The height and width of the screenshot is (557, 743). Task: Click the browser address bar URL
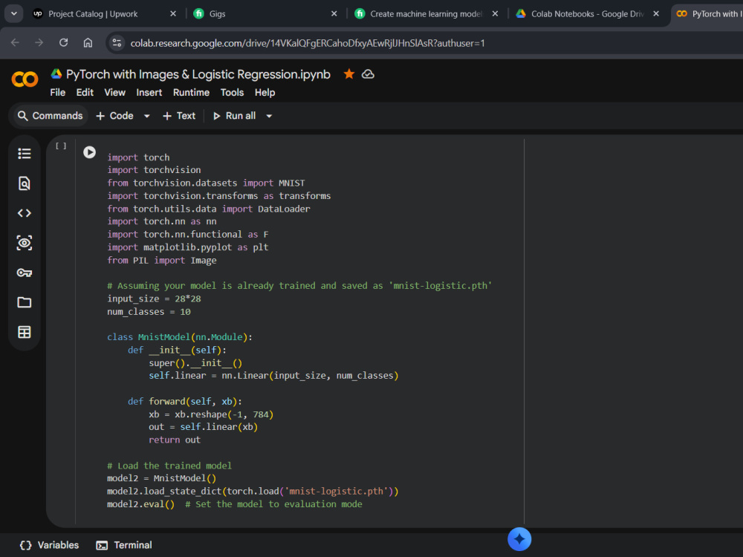tap(308, 43)
